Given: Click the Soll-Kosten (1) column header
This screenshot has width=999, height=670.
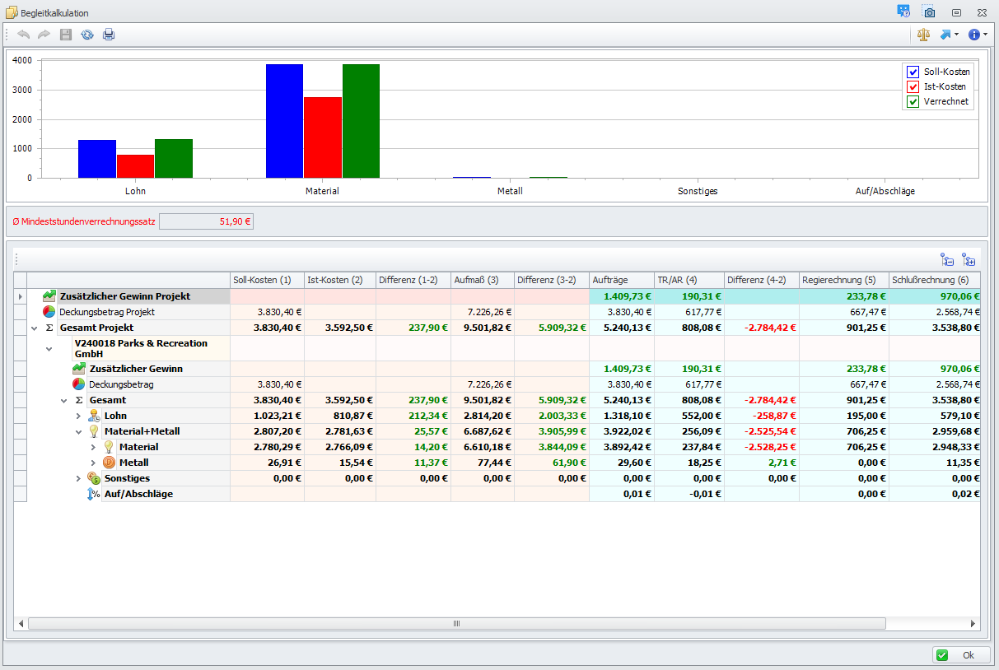Looking at the screenshot, I should pyautogui.click(x=267, y=280).
